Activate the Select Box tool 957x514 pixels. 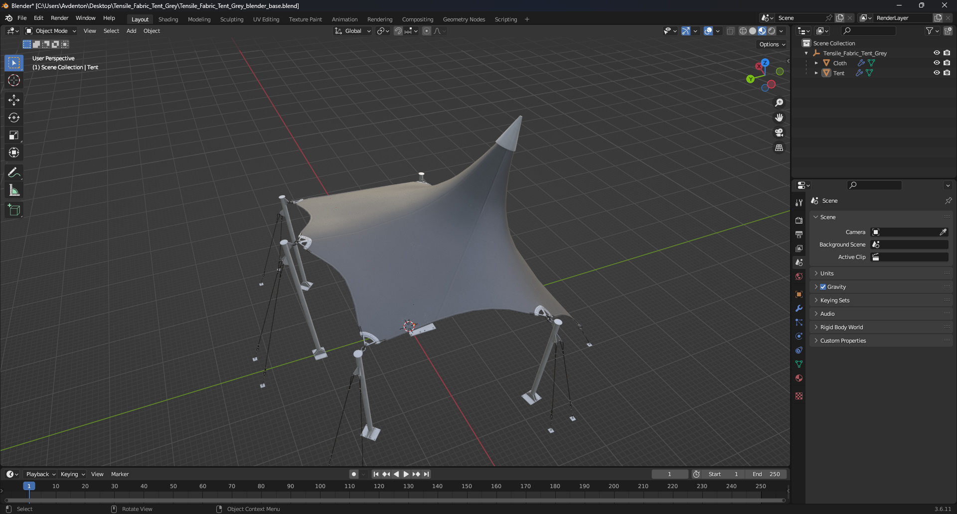click(14, 63)
